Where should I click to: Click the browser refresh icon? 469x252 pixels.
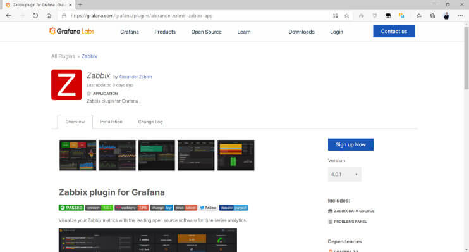click(35, 16)
